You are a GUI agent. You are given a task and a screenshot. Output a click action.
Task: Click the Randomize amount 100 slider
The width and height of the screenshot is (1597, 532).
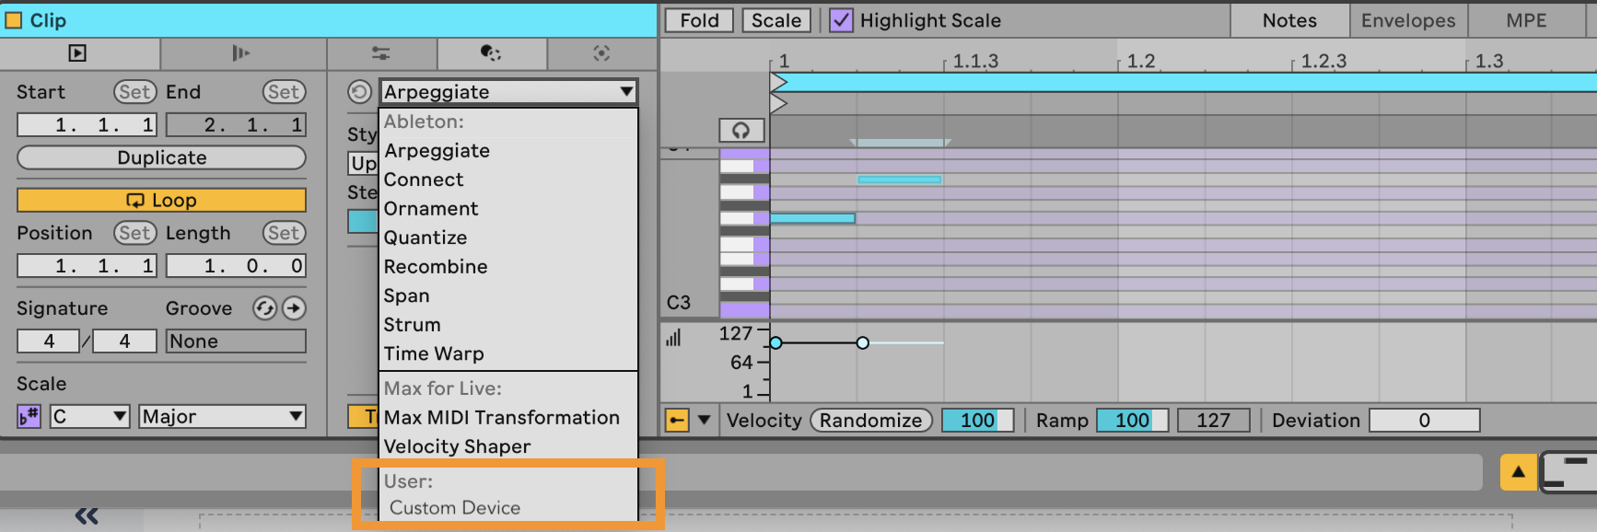pos(977,421)
